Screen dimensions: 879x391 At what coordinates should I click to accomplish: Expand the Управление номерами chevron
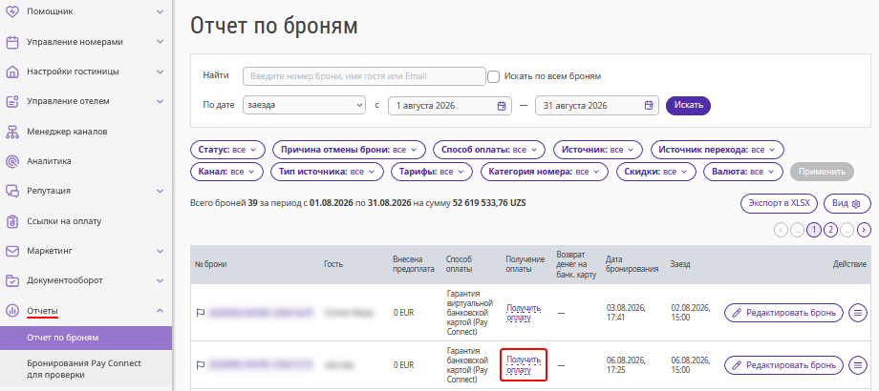[x=160, y=42]
